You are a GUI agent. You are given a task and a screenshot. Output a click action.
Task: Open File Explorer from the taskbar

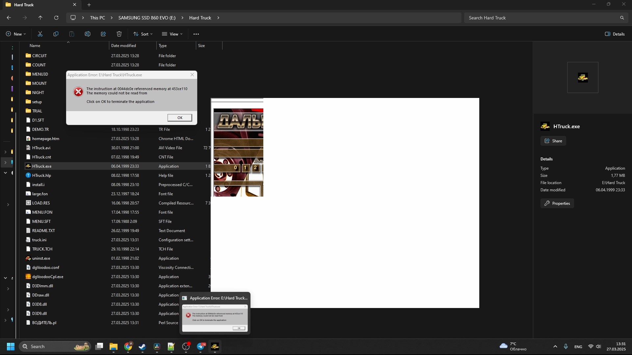click(x=114, y=346)
